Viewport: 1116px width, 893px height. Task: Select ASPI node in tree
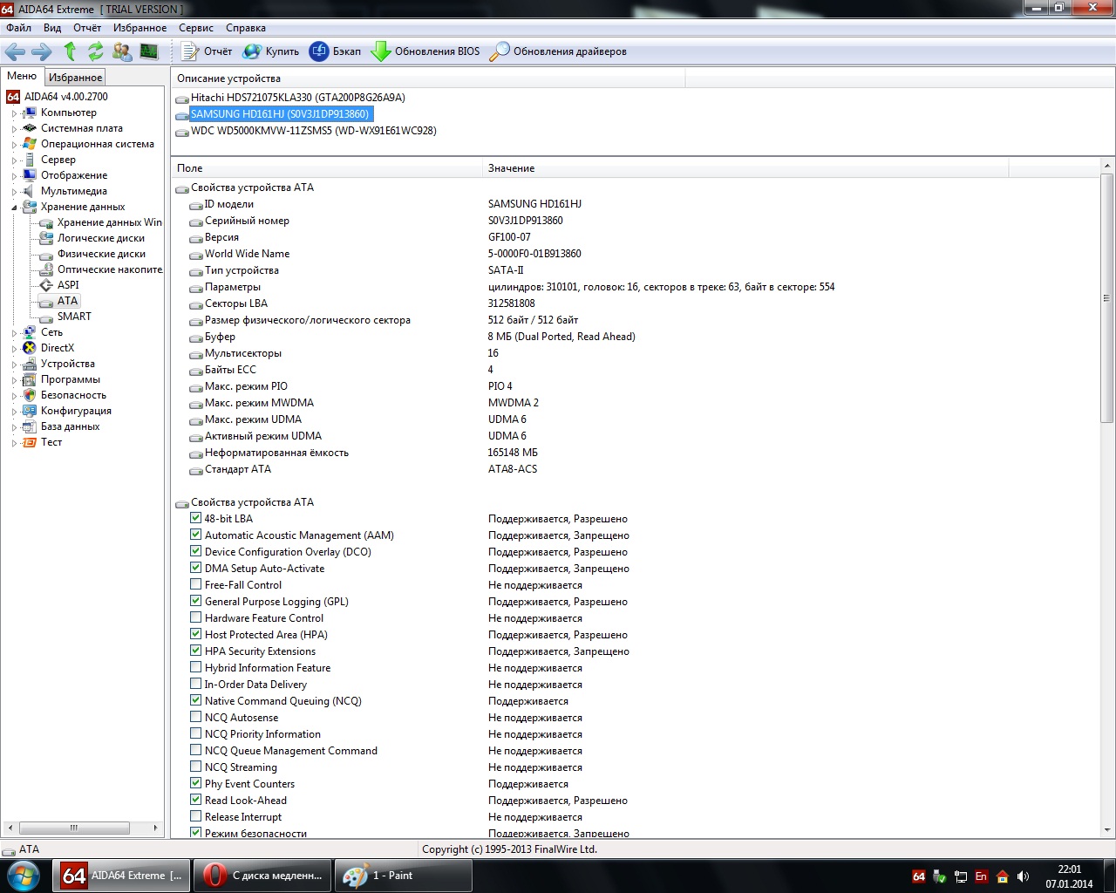click(68, 285)
